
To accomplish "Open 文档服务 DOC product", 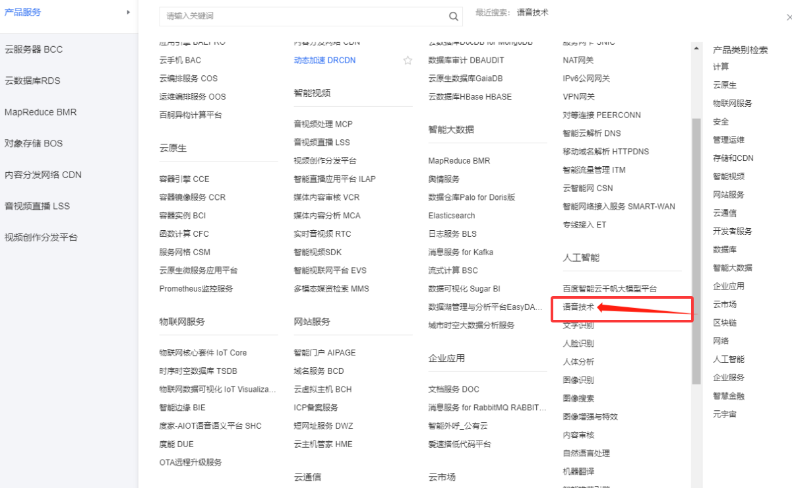I will (x=454, y=390).
